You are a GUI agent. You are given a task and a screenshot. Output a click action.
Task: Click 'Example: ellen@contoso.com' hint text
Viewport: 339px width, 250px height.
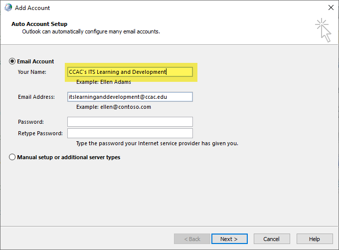[x=114, y=107]
